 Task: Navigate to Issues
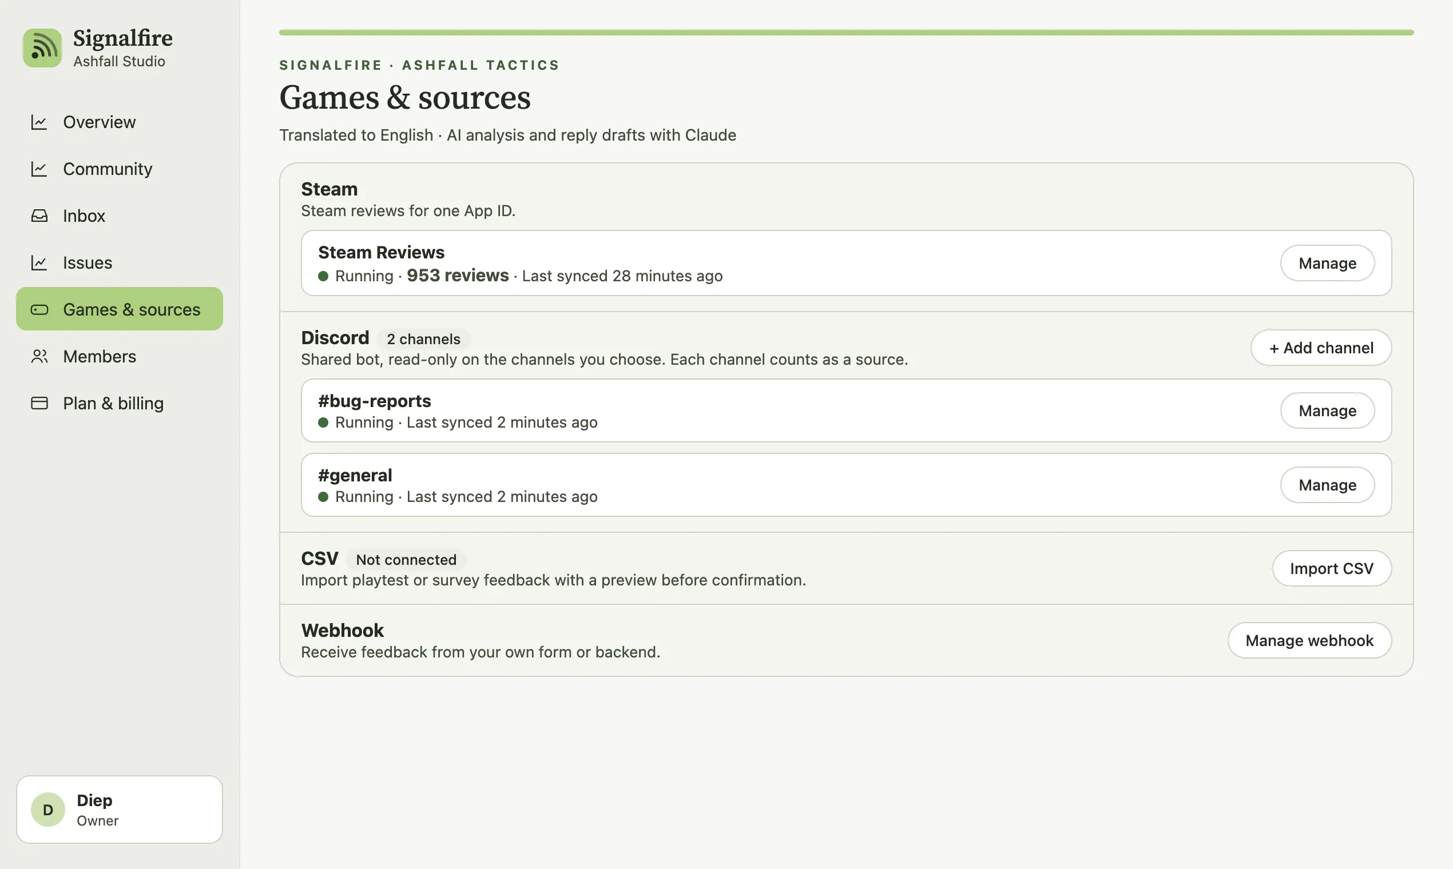click(x=120, y=262)
